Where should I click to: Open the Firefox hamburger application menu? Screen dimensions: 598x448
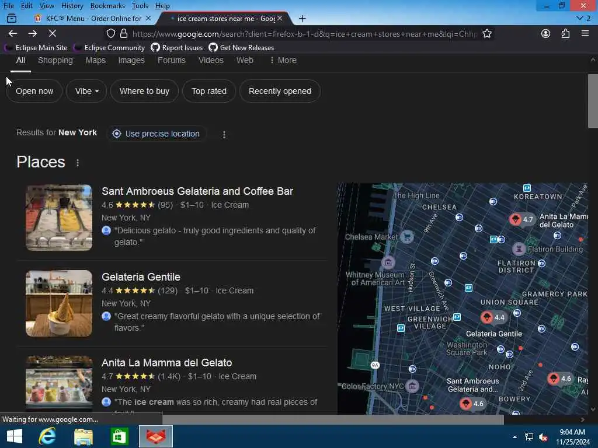585,33
